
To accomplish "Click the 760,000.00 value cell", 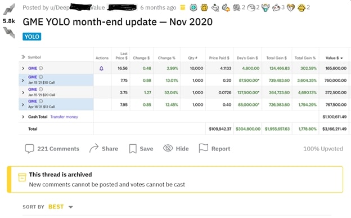I will 336,81.
